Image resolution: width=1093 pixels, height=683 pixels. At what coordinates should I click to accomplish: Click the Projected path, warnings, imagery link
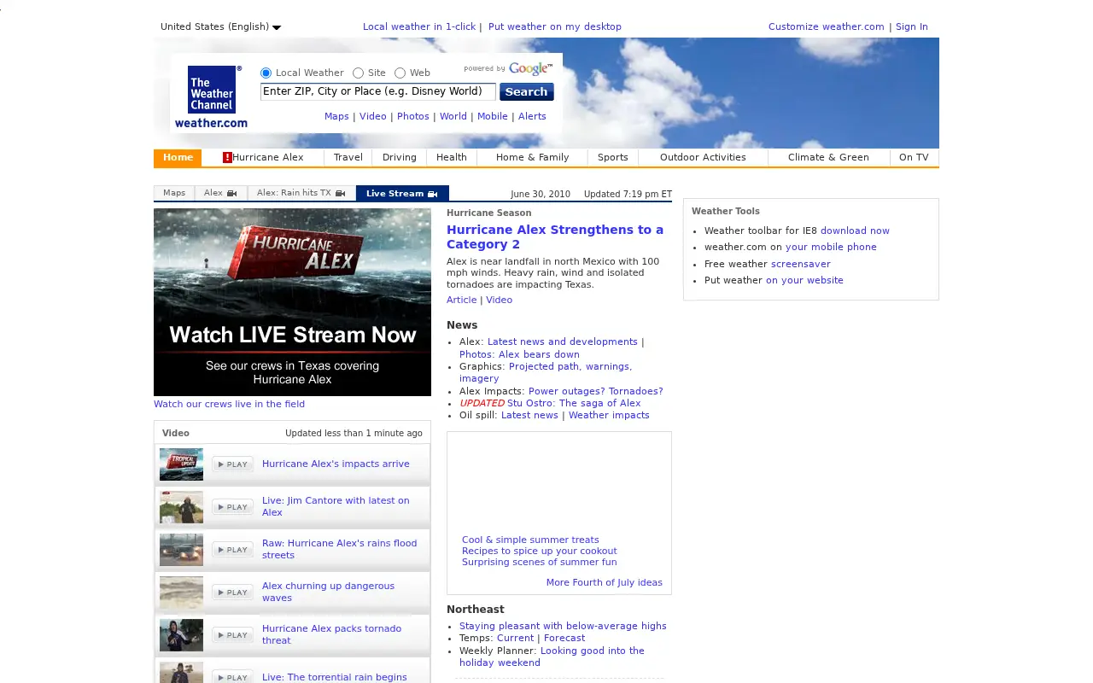coord(546,372)
